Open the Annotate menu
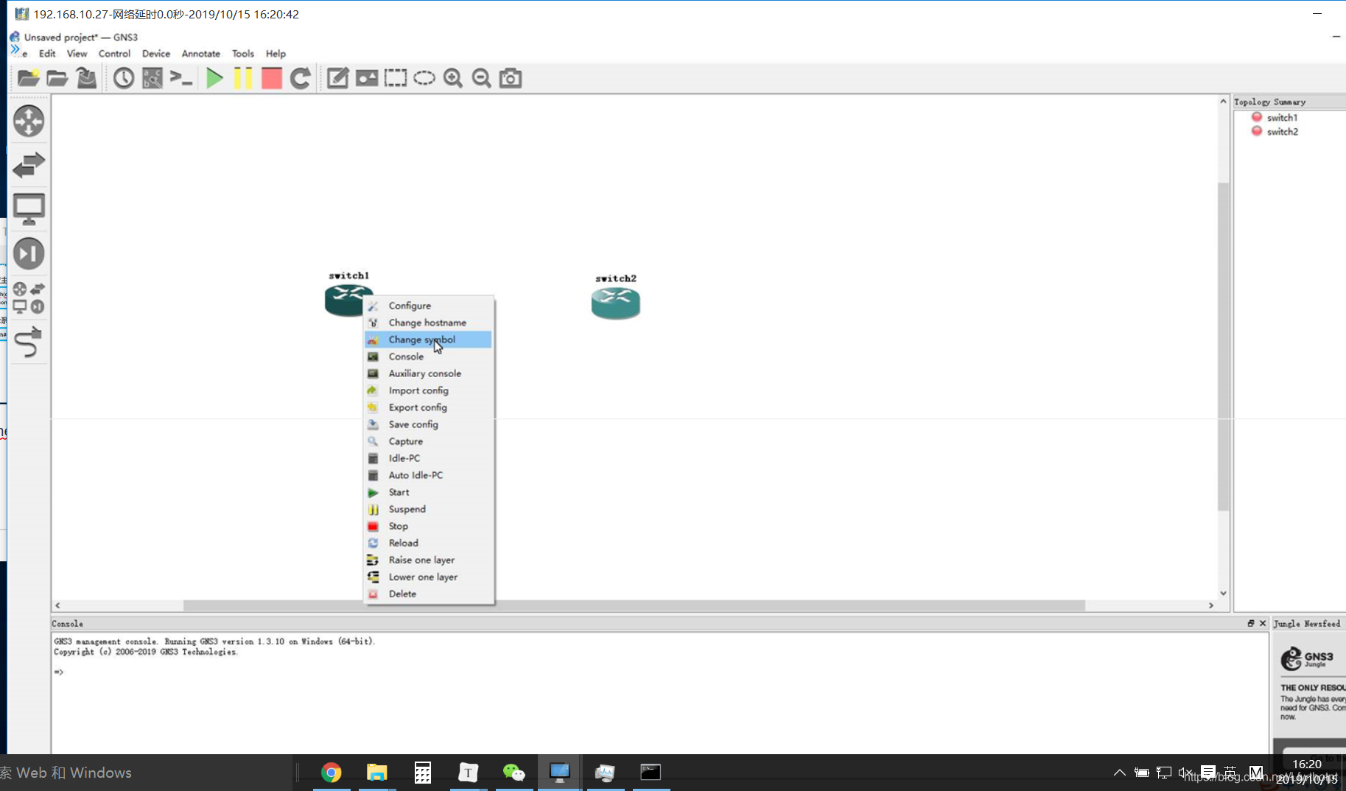1346x791 pixels. tap(201, 54)
